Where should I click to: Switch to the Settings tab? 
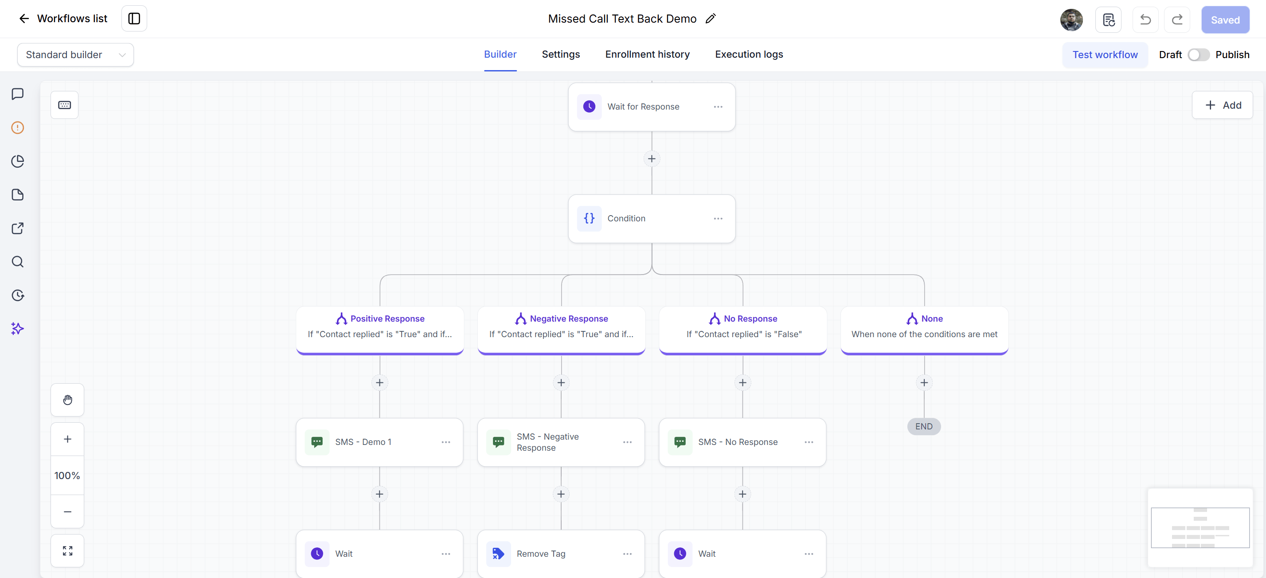[x=561, y=55]
